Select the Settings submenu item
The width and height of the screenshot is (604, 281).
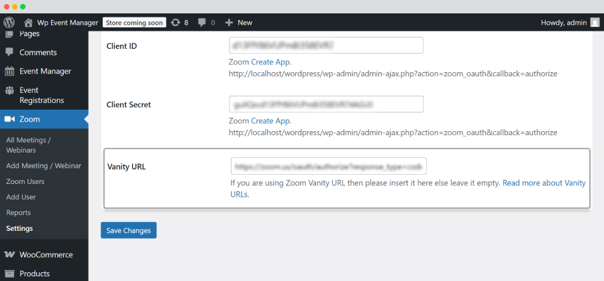(19, 228)
